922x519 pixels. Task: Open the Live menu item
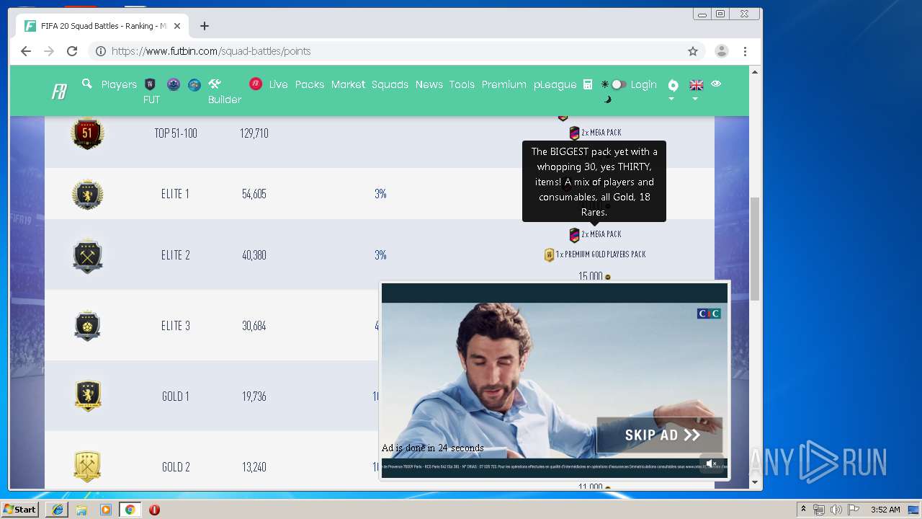pyautogui.click(x=278, y=84)
